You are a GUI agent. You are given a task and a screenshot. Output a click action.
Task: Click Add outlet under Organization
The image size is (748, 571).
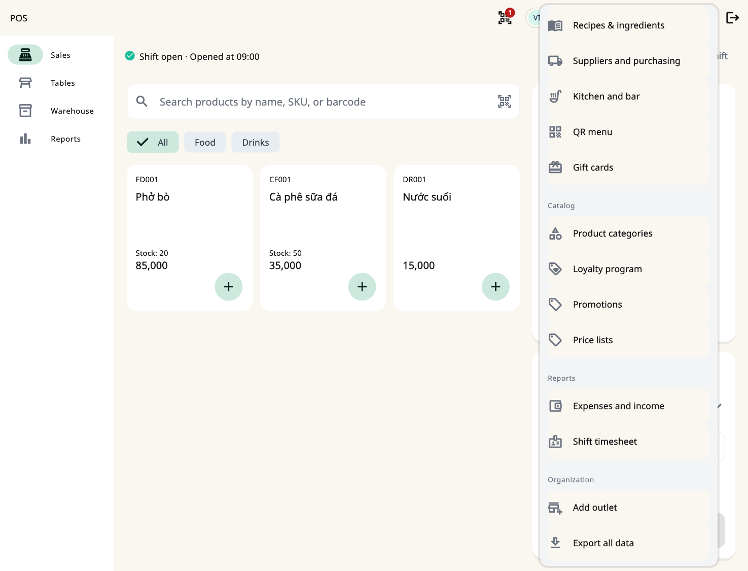click(629, 508)
